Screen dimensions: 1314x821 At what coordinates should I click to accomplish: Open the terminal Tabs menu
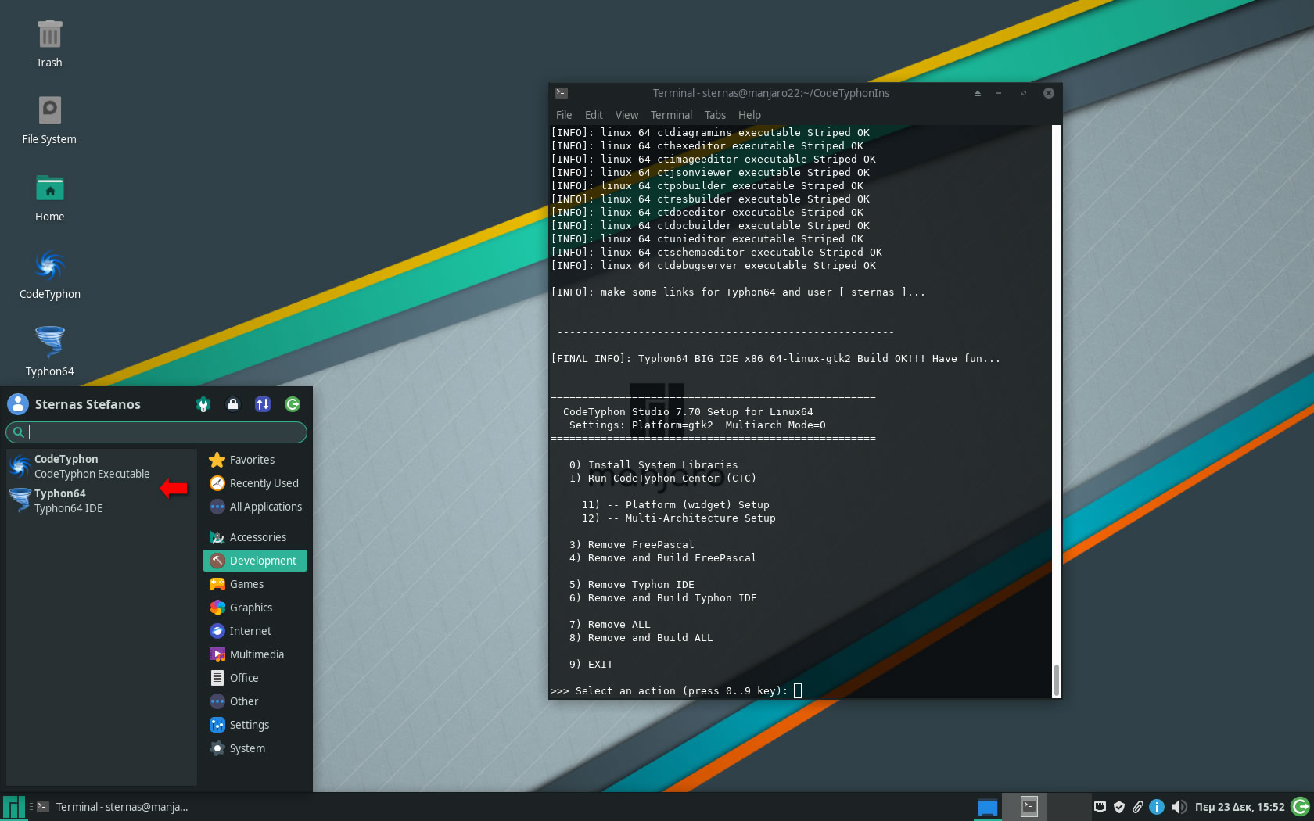click(715, 115)
